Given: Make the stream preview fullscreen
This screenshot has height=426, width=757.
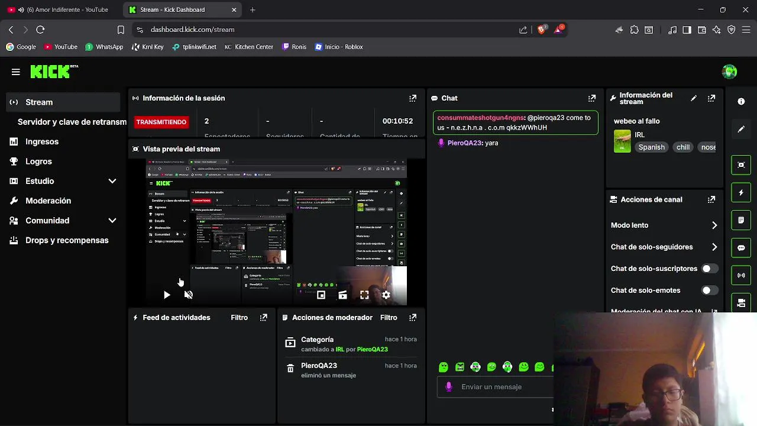Looking at the screenshot, I should click(x=364, y=295).
